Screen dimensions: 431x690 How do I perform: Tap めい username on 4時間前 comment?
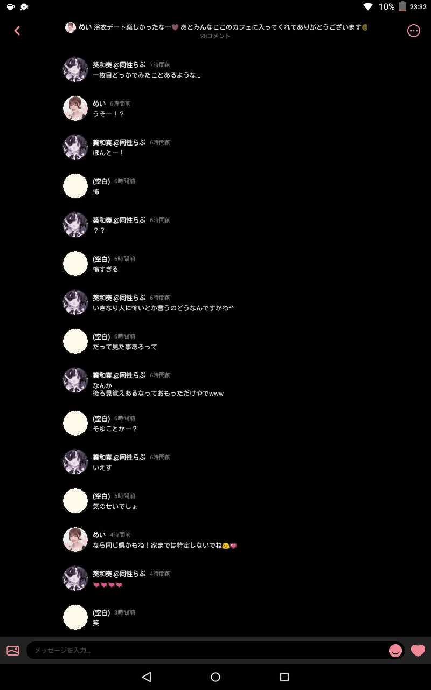point(99,535)
